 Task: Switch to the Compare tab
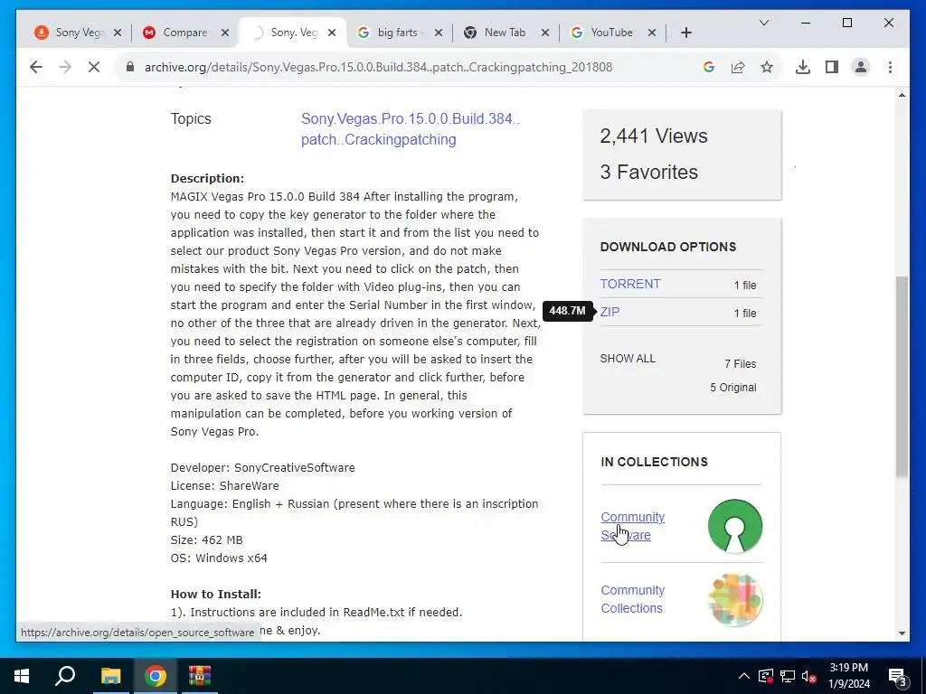[x=184, y=33]
